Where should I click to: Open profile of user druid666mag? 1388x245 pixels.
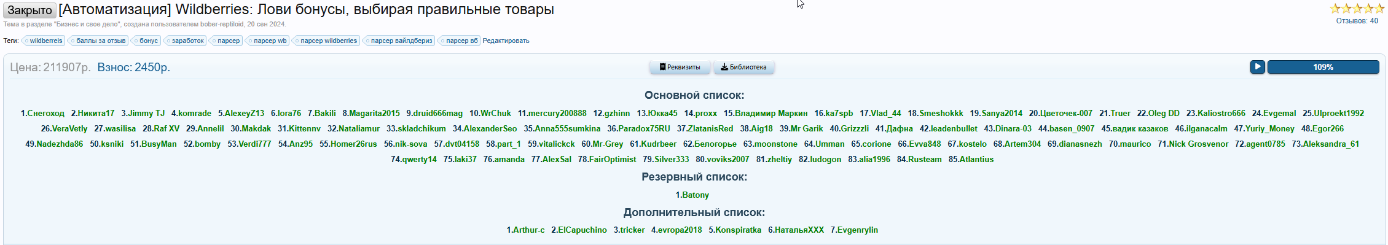pos(437,113)
